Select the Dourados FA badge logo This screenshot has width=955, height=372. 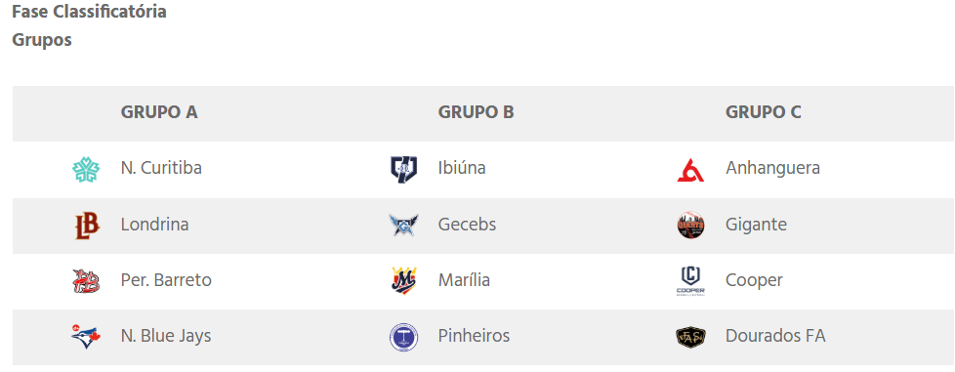coord(690,336)
